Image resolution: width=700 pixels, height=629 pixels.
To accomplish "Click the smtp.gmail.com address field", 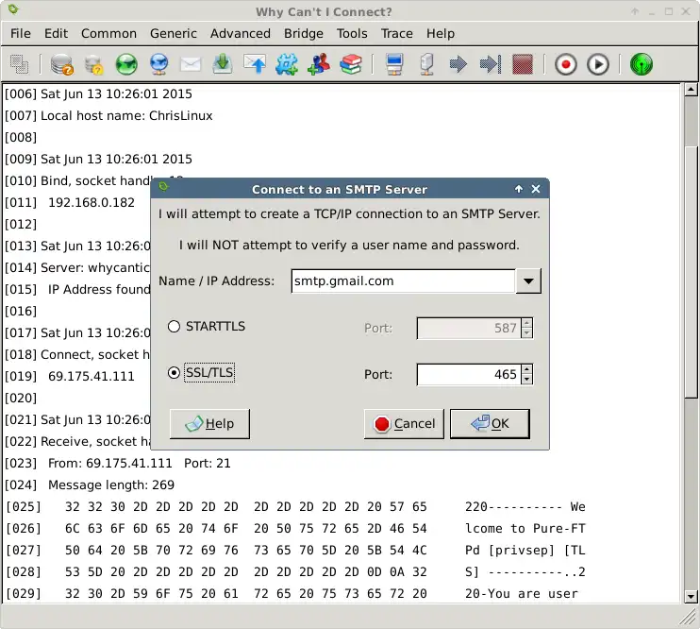I will click(403, 281).
